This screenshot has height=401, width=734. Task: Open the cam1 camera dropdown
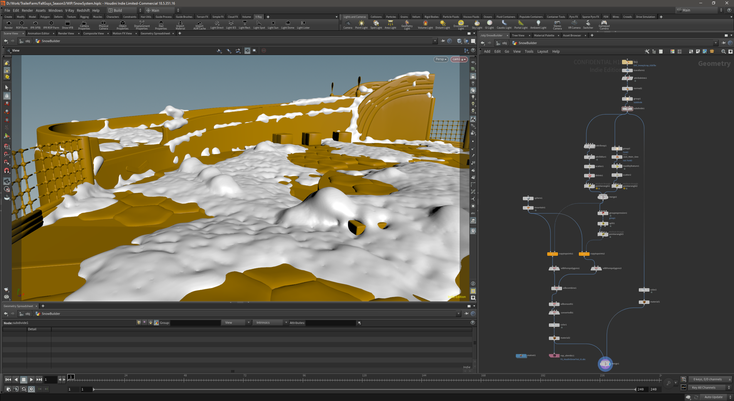[x=459, y=59]
